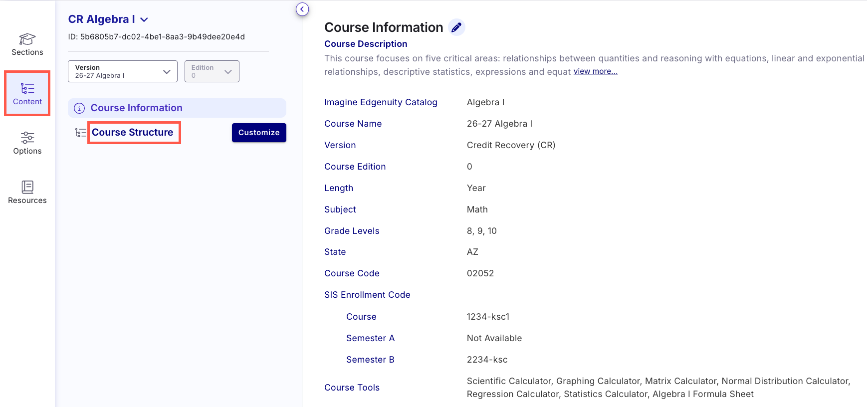Image resolution: width=867 pixels, height=407 pixels.
Task: Open the Content sidebar item
Action: point(27,94)
